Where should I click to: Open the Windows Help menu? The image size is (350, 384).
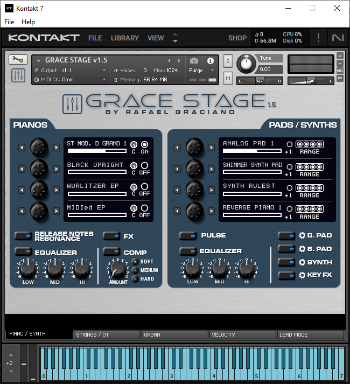click(28, 22)
